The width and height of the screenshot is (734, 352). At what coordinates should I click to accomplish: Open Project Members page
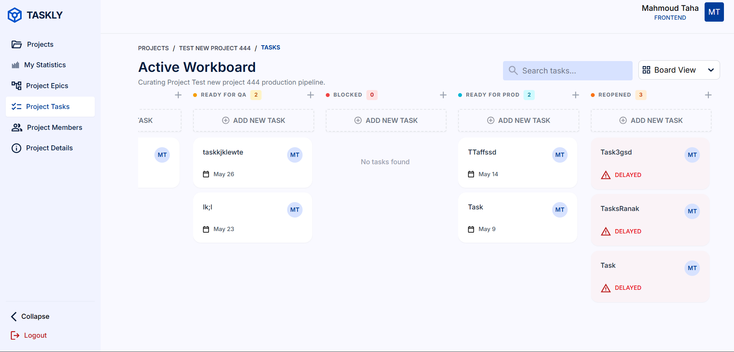tap(50, 128)
